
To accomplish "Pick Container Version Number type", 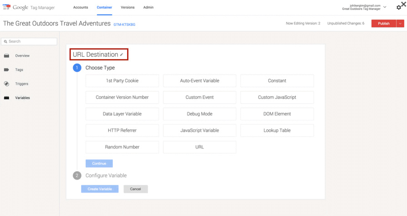I will pos(122,98).
